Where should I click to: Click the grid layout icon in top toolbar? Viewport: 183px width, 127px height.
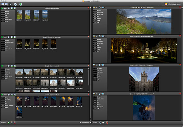pos(10,4)
